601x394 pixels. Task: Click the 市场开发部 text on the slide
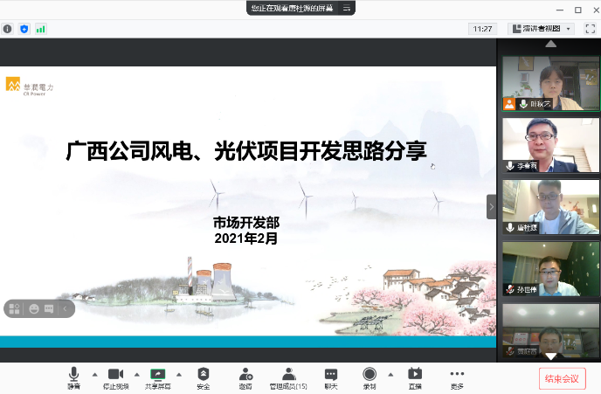point(246,222)
